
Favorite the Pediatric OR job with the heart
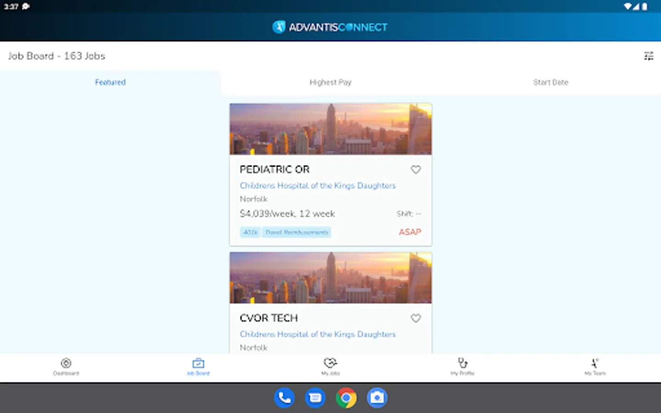click(x=416, y=170)
